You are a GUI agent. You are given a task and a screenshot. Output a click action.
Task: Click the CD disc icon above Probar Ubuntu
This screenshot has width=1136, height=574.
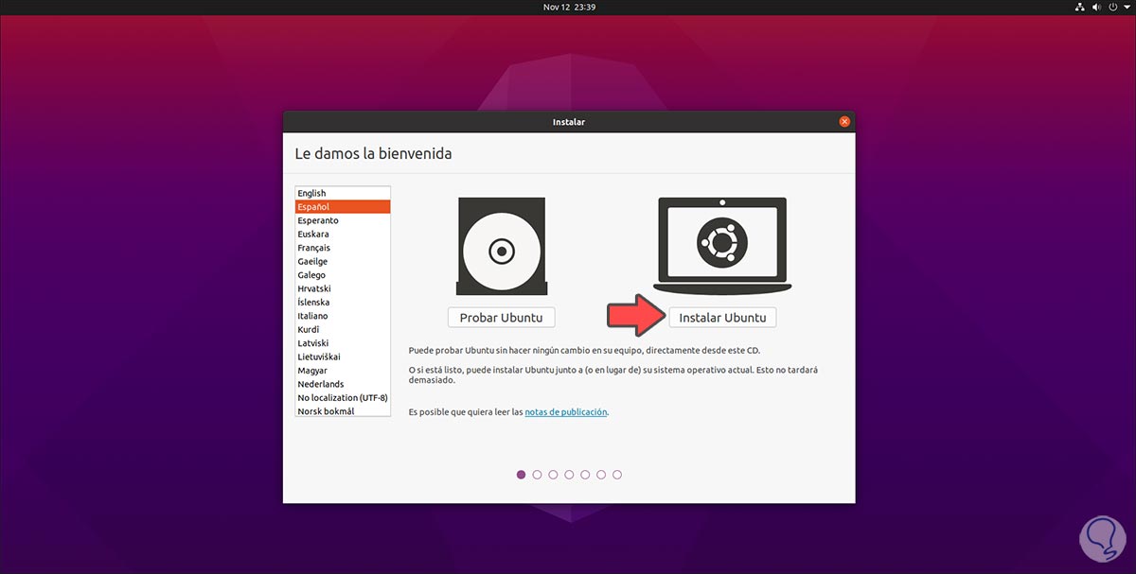pos(502,247)
